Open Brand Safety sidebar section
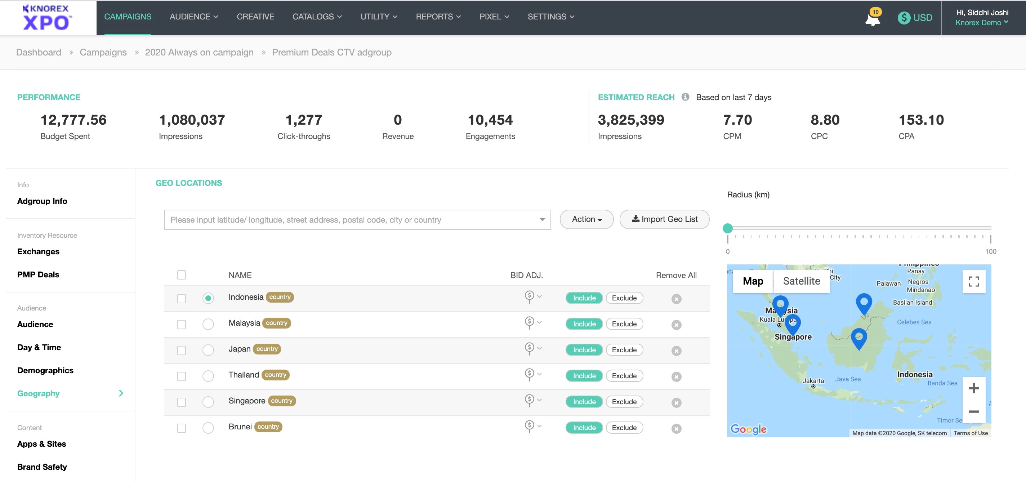Viewport: 1026px width, 482px height. click(42, 467)
